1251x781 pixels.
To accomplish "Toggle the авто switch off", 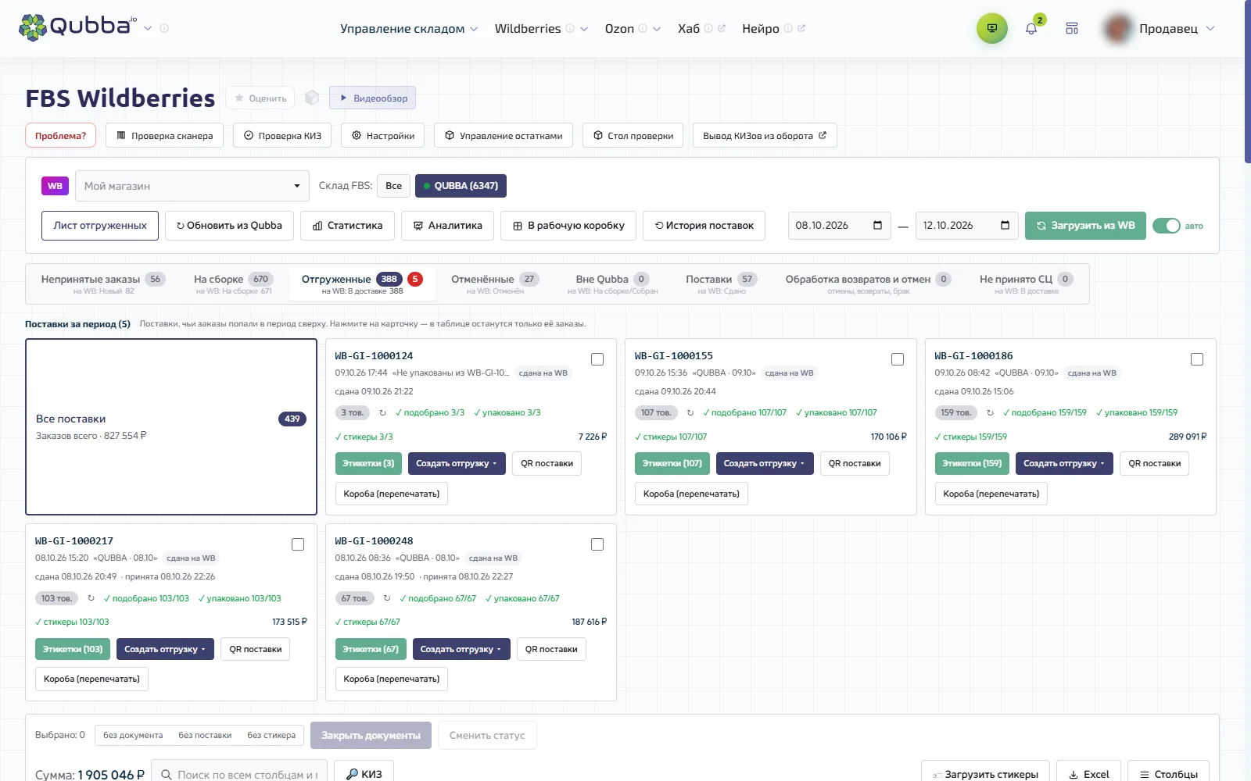I will pyautogui.click(x=1167, y=226).
